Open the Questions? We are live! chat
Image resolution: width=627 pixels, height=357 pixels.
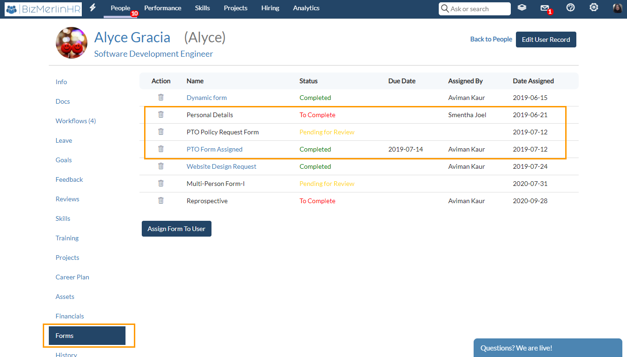[548, 348]
